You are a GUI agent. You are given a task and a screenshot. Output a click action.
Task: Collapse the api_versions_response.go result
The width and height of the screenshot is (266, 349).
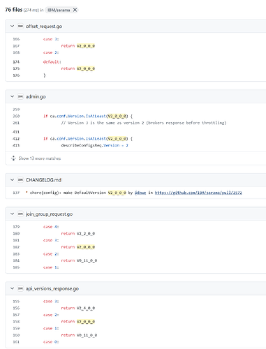(13, 288)
